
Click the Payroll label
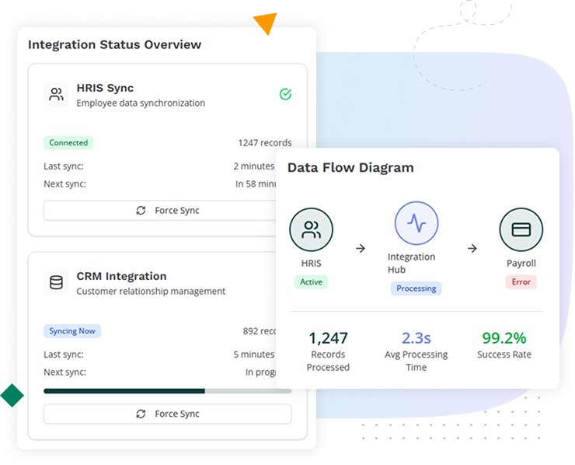[x=521, y=264]
